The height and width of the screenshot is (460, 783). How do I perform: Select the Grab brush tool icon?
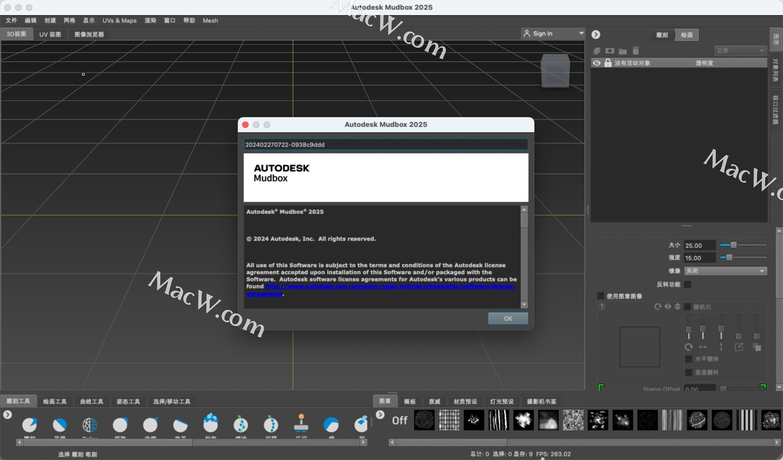point(120,425)
